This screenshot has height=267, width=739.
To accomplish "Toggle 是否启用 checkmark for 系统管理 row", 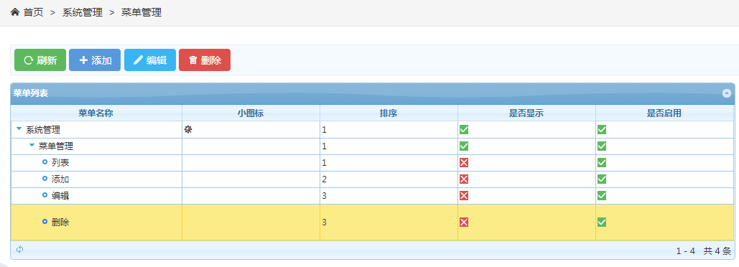I will (x=601, y=129).
